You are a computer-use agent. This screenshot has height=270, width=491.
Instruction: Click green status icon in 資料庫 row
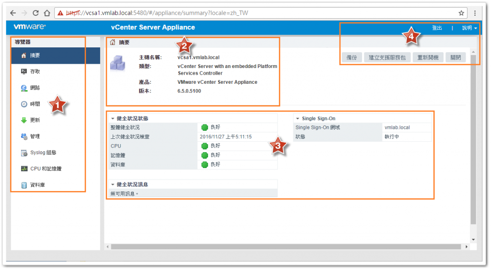click(205, 164)
